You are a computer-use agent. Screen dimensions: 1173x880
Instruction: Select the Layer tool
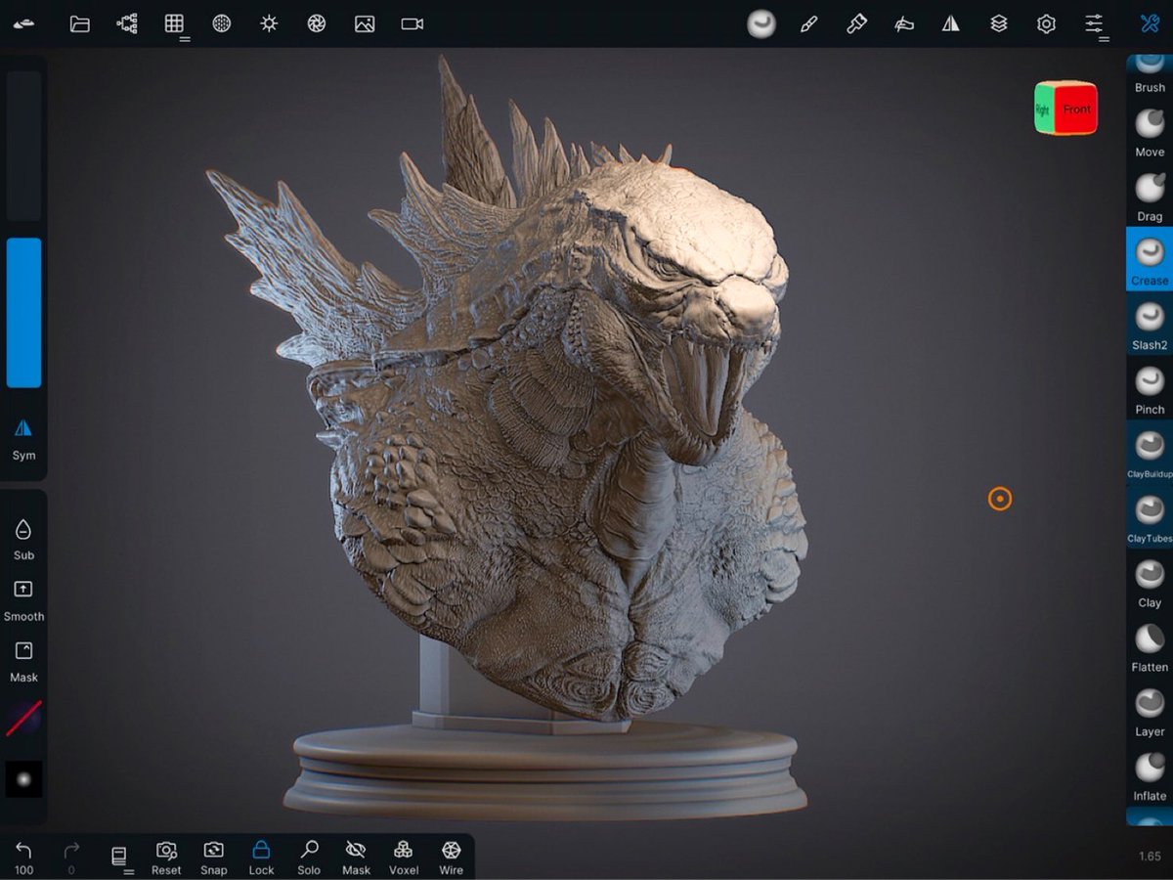1150,711
